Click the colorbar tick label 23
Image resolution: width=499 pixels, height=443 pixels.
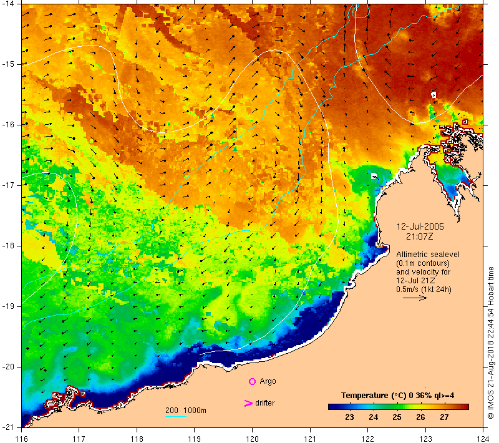click(x=349, y=417)
